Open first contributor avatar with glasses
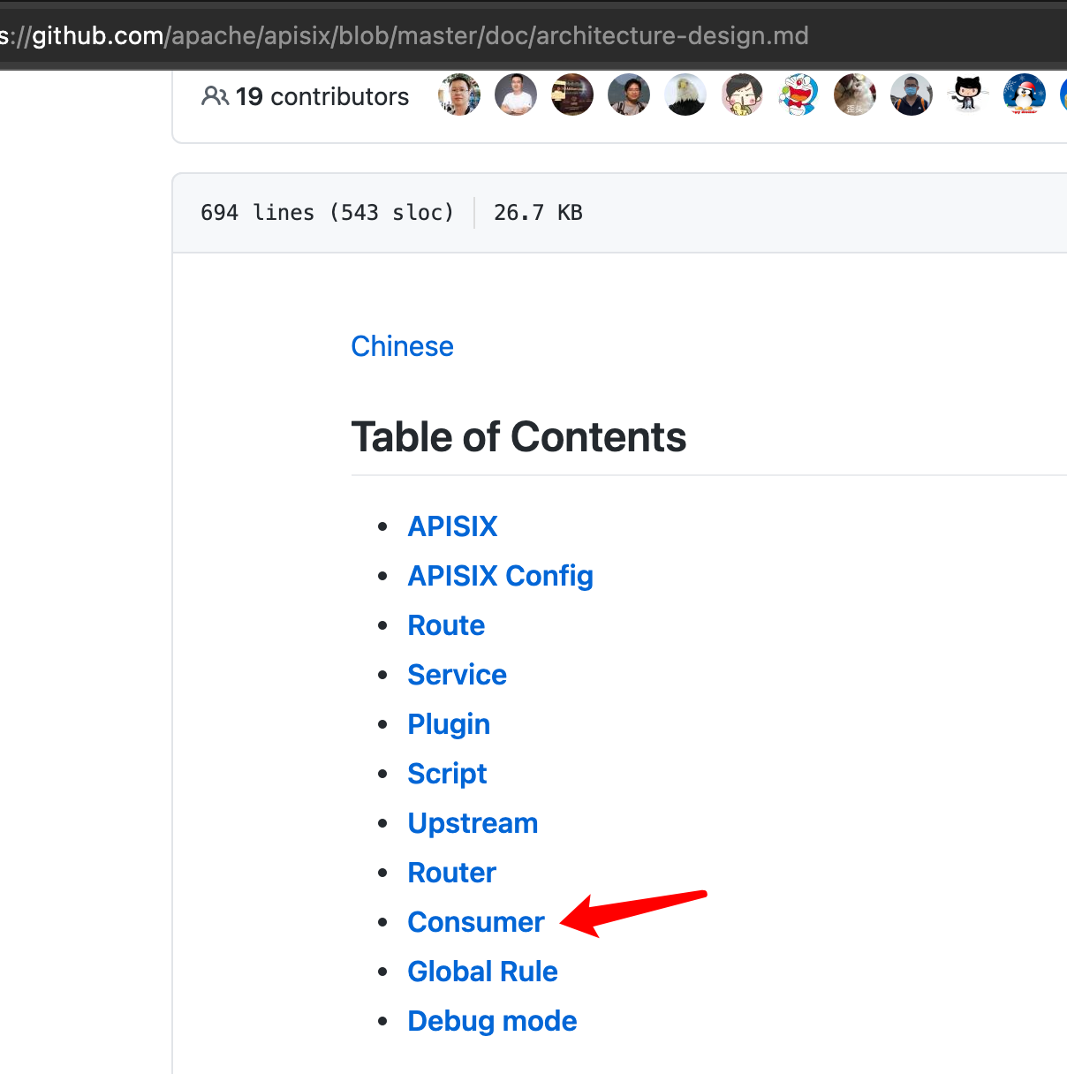Image resolution: width=1067 pixels, height=1074 pixels. [459, 95]
